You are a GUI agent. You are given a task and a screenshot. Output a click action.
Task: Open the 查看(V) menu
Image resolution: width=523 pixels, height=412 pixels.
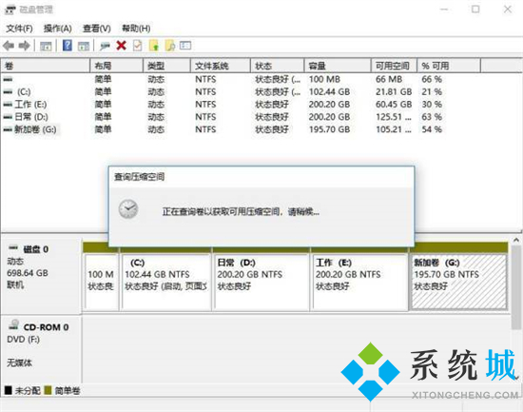point(97,29)
